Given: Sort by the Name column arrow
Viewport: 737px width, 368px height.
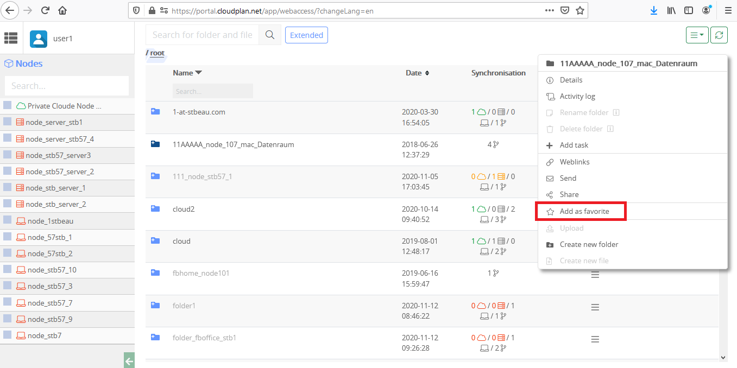Looking at the screenshot, I should (198, 73).
